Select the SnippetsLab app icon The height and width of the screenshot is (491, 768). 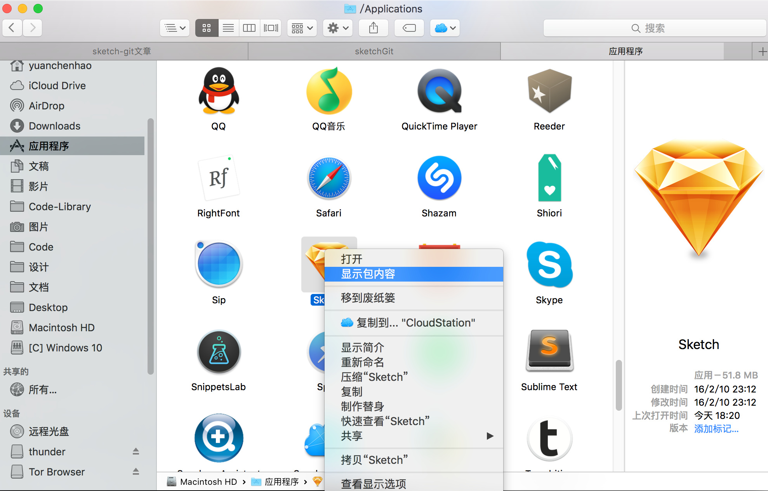(x=219, y=352)
